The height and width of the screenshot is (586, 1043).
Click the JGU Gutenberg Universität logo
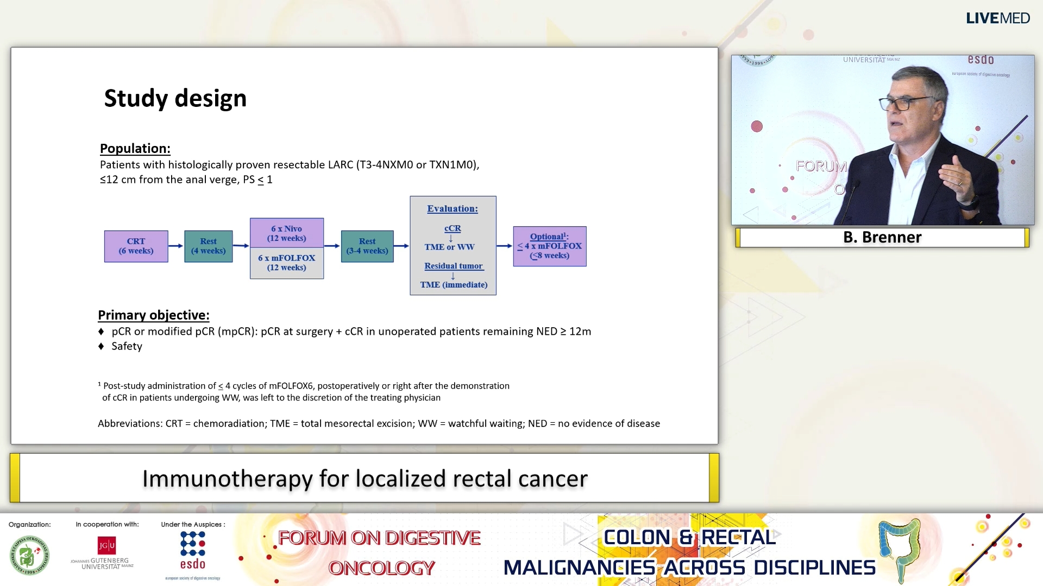(x=103, y=552)
